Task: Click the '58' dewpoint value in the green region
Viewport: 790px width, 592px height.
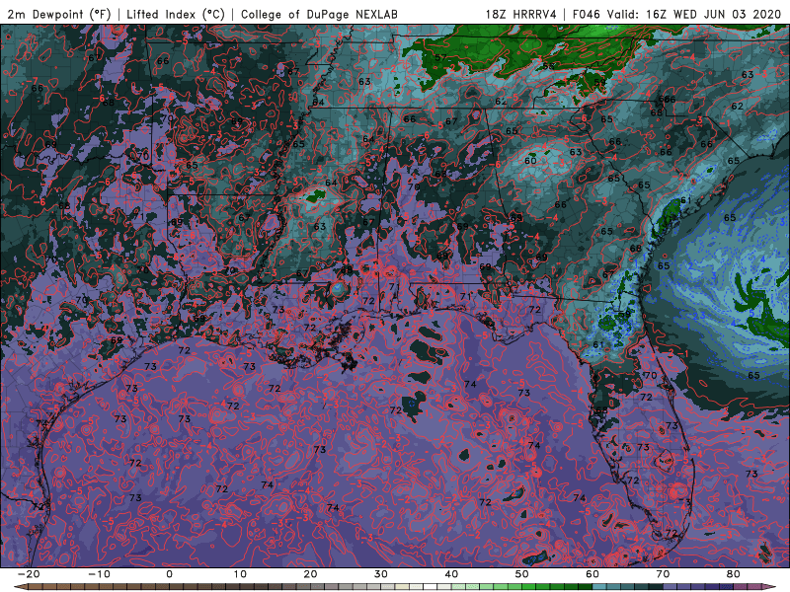Action: (549, 66)
